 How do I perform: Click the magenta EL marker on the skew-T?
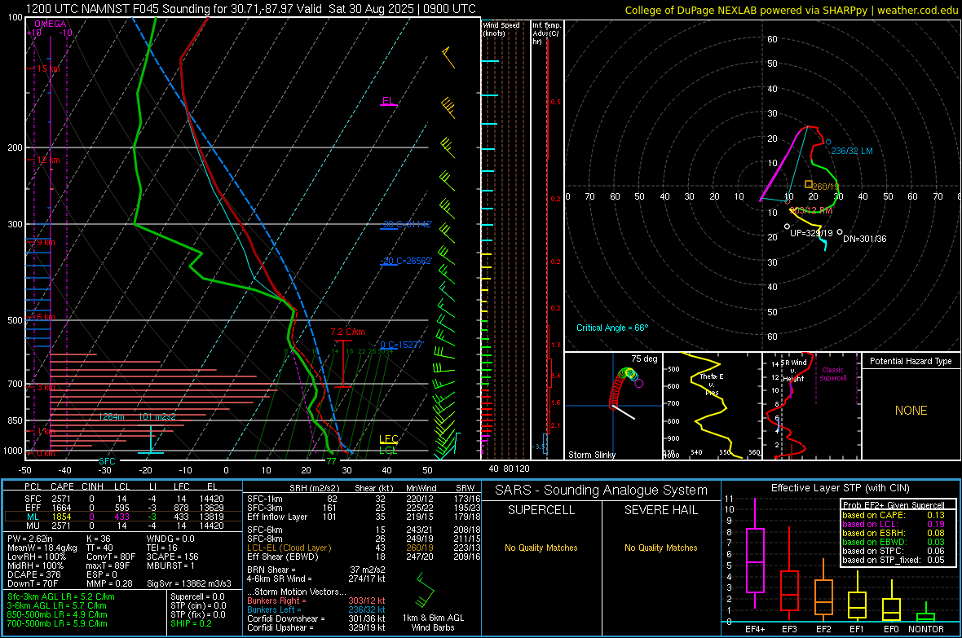(x=388, y=101)
